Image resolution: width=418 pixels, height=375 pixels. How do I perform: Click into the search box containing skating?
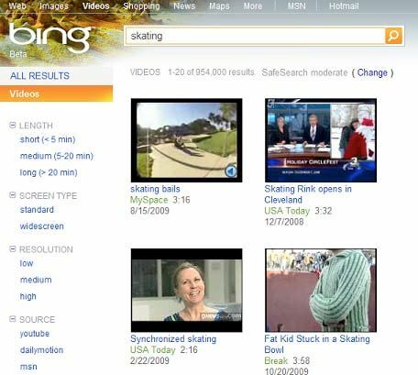pos(256,36)
